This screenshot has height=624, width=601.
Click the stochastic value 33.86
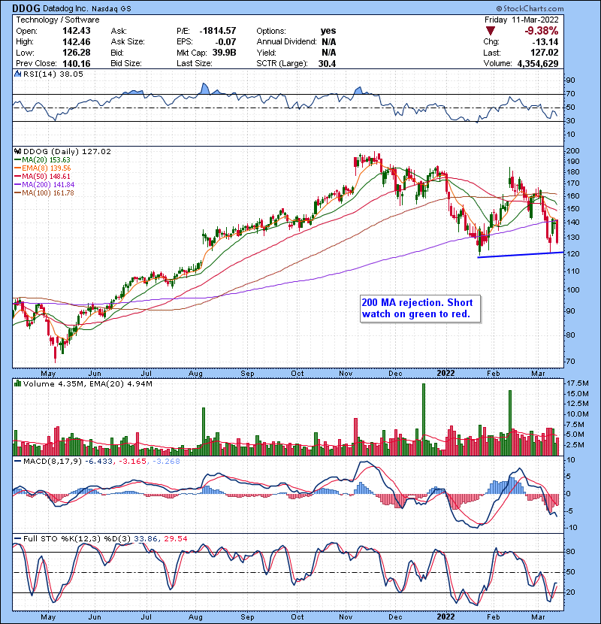click(146, 539)
